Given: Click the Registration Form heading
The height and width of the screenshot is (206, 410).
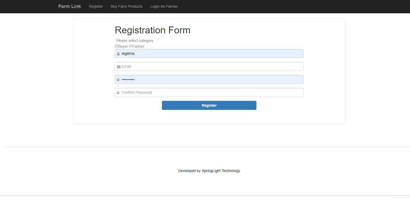Looking at the screenshot, I should [152, 30].
